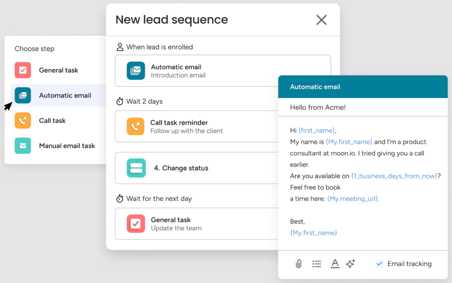The width and height of the screenshot is (452, 283).
Task: Click the enrolled lead person icon
Action: click(120, 46)
